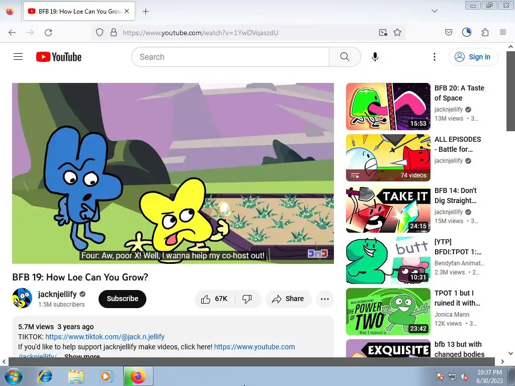Open ALL EPISODES playlist thumbnail
This screenshot has height=386, width=515.
pos(388,157)
